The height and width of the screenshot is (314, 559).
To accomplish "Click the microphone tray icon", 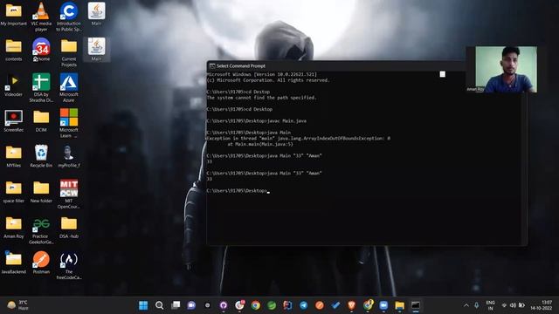I will (x=476, y=305).
